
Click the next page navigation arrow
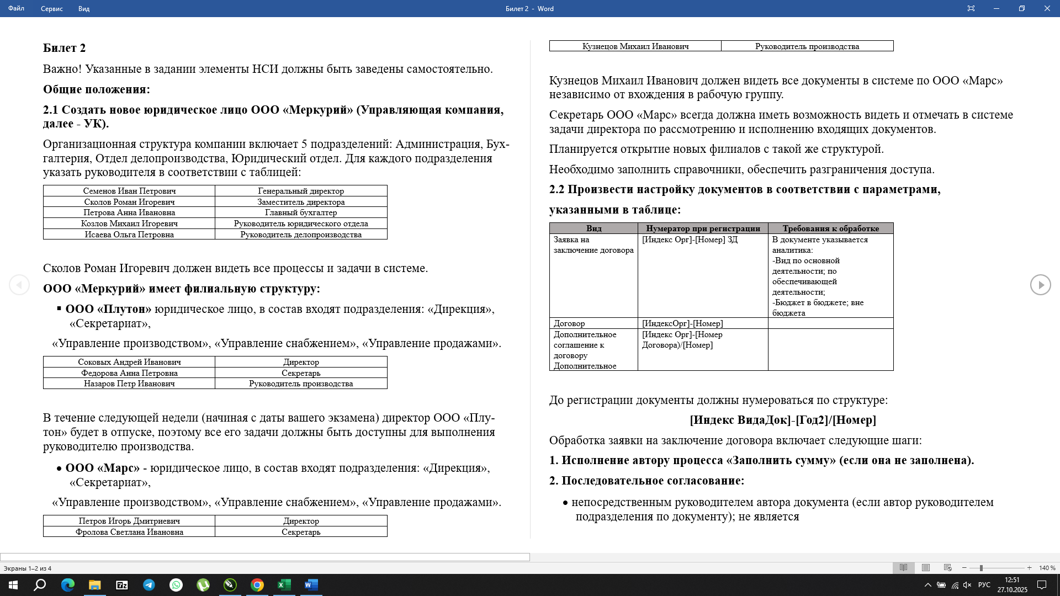pyautogui.click(x=1040, y=285)
